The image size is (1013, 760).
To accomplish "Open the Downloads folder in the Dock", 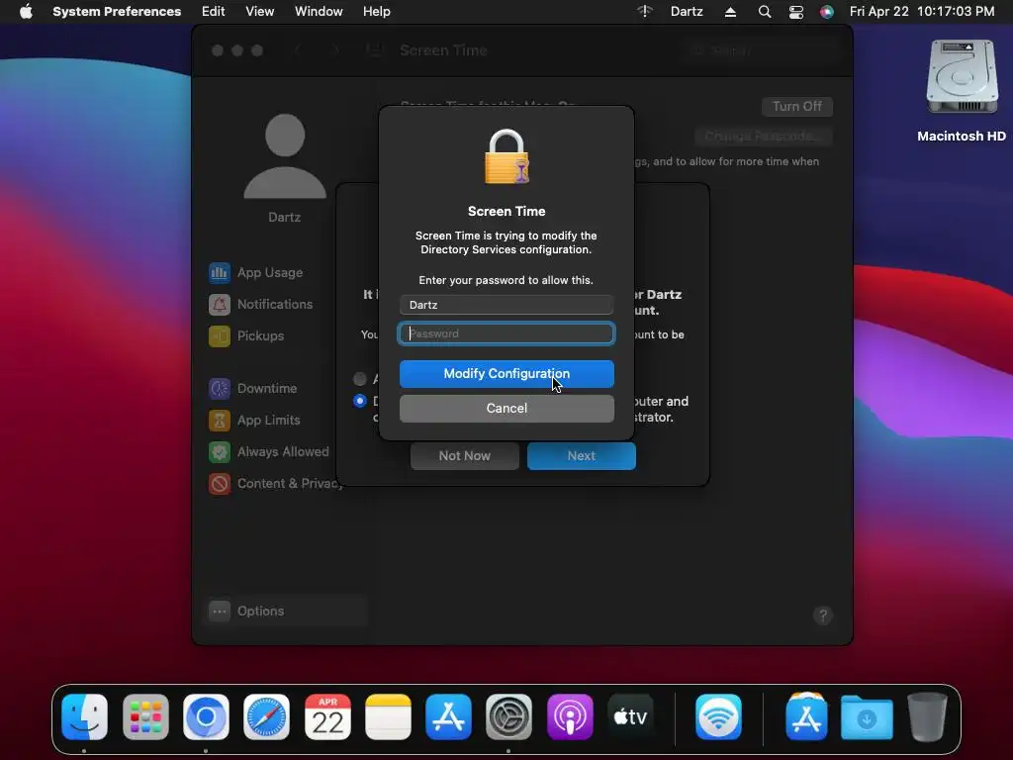I will (867, 717).
